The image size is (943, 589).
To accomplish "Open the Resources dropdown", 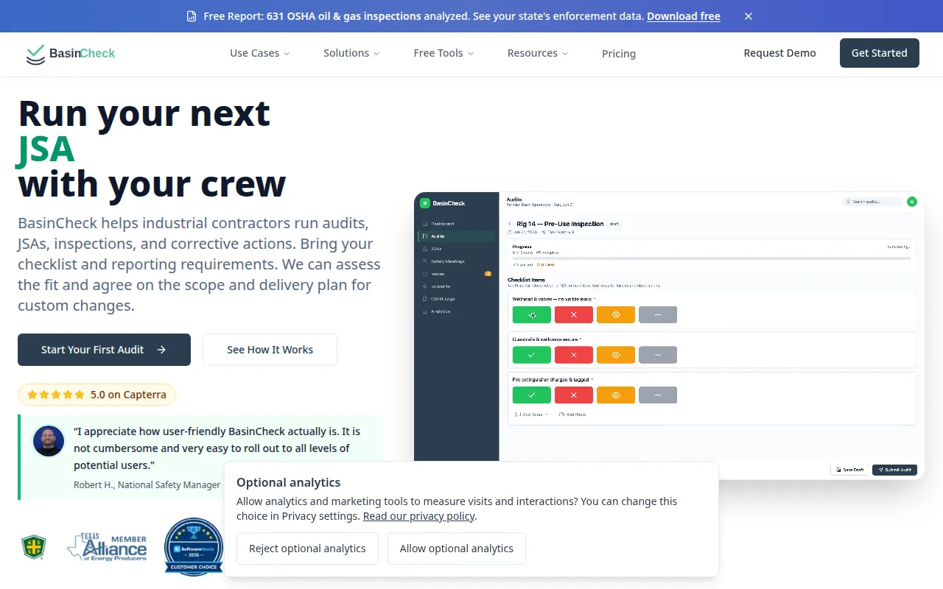I will 538,53.
